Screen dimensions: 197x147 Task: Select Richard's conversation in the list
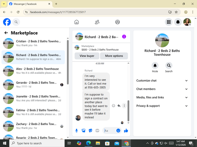coord(33,57)
